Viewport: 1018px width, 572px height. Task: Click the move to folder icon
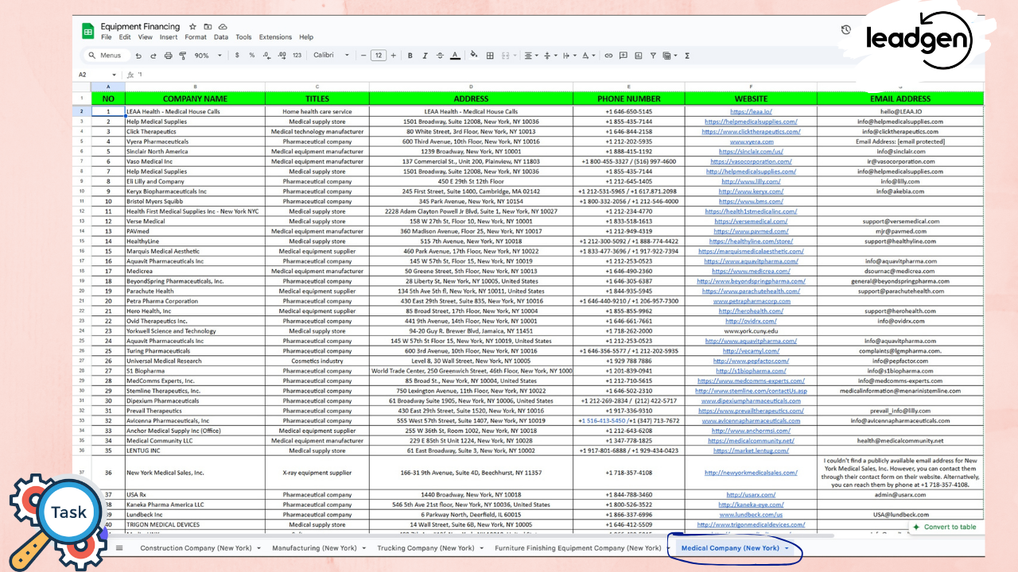tap(208, 27)
